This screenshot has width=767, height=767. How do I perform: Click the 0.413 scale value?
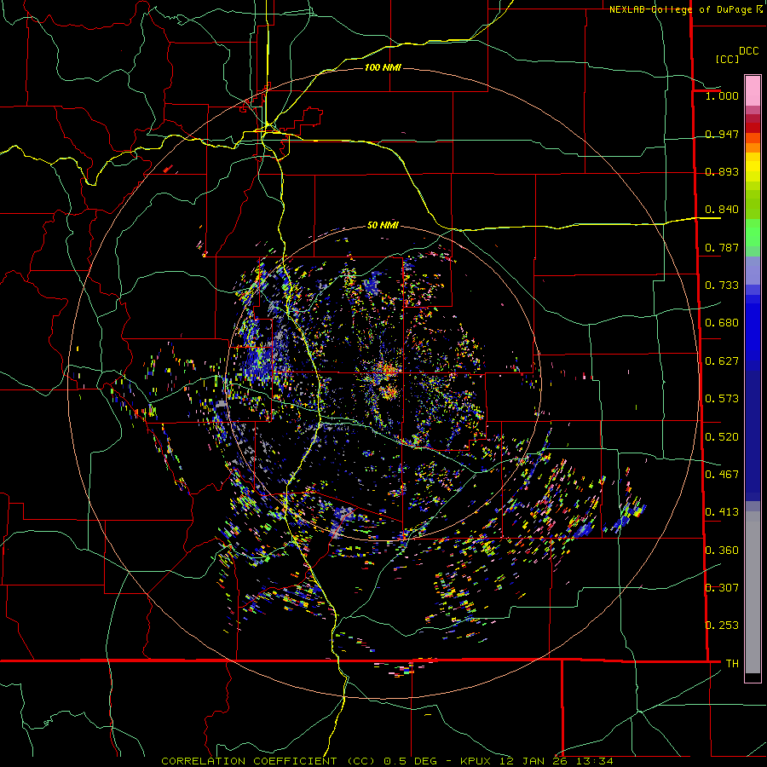(x=722, y=512)
